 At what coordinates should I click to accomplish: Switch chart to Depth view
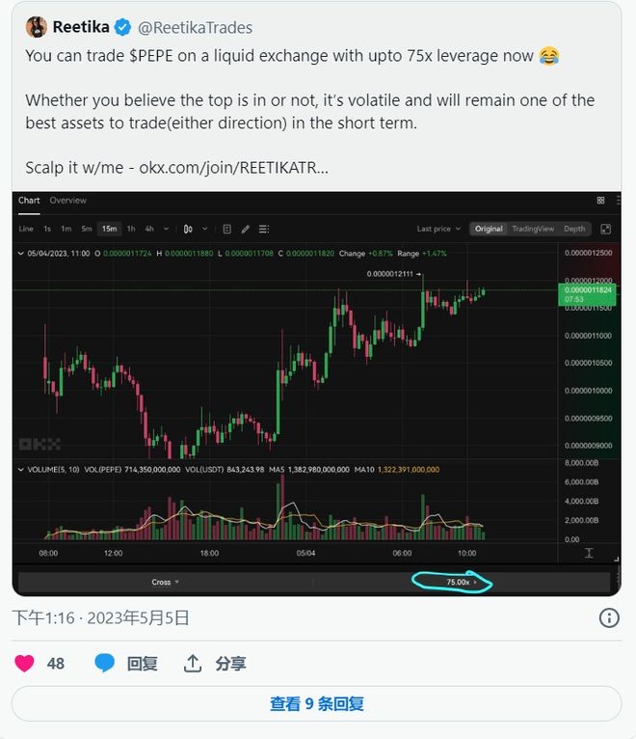[574, 229]
